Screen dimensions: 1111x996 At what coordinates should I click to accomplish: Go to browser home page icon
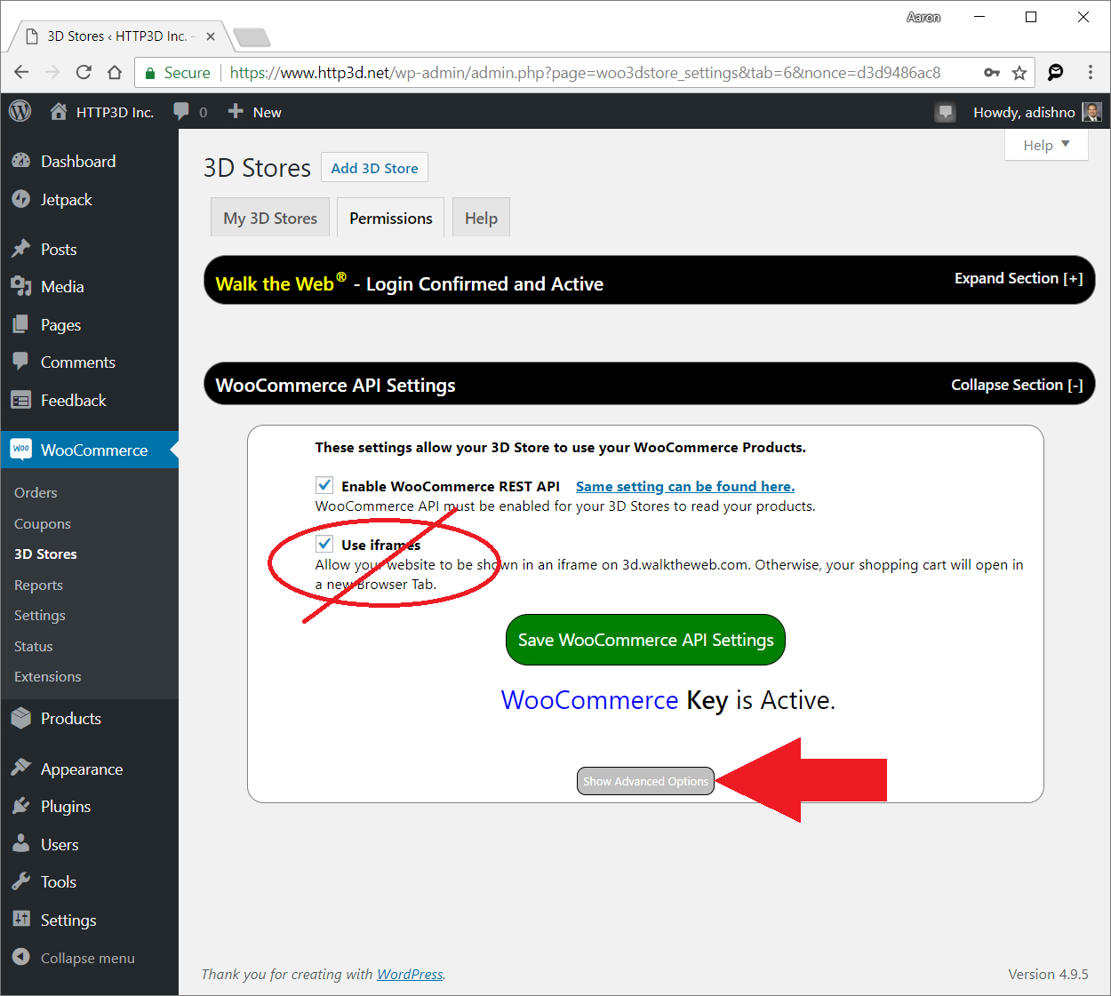[115, 73]
